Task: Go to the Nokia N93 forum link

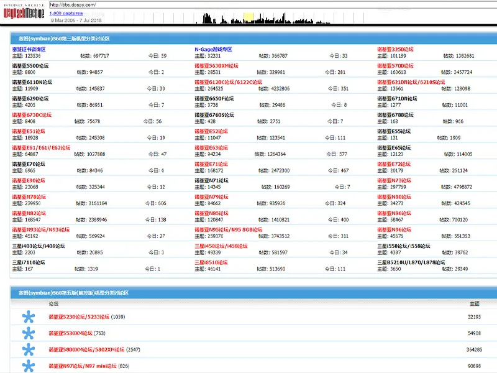Action: click(x=41, y=229)
